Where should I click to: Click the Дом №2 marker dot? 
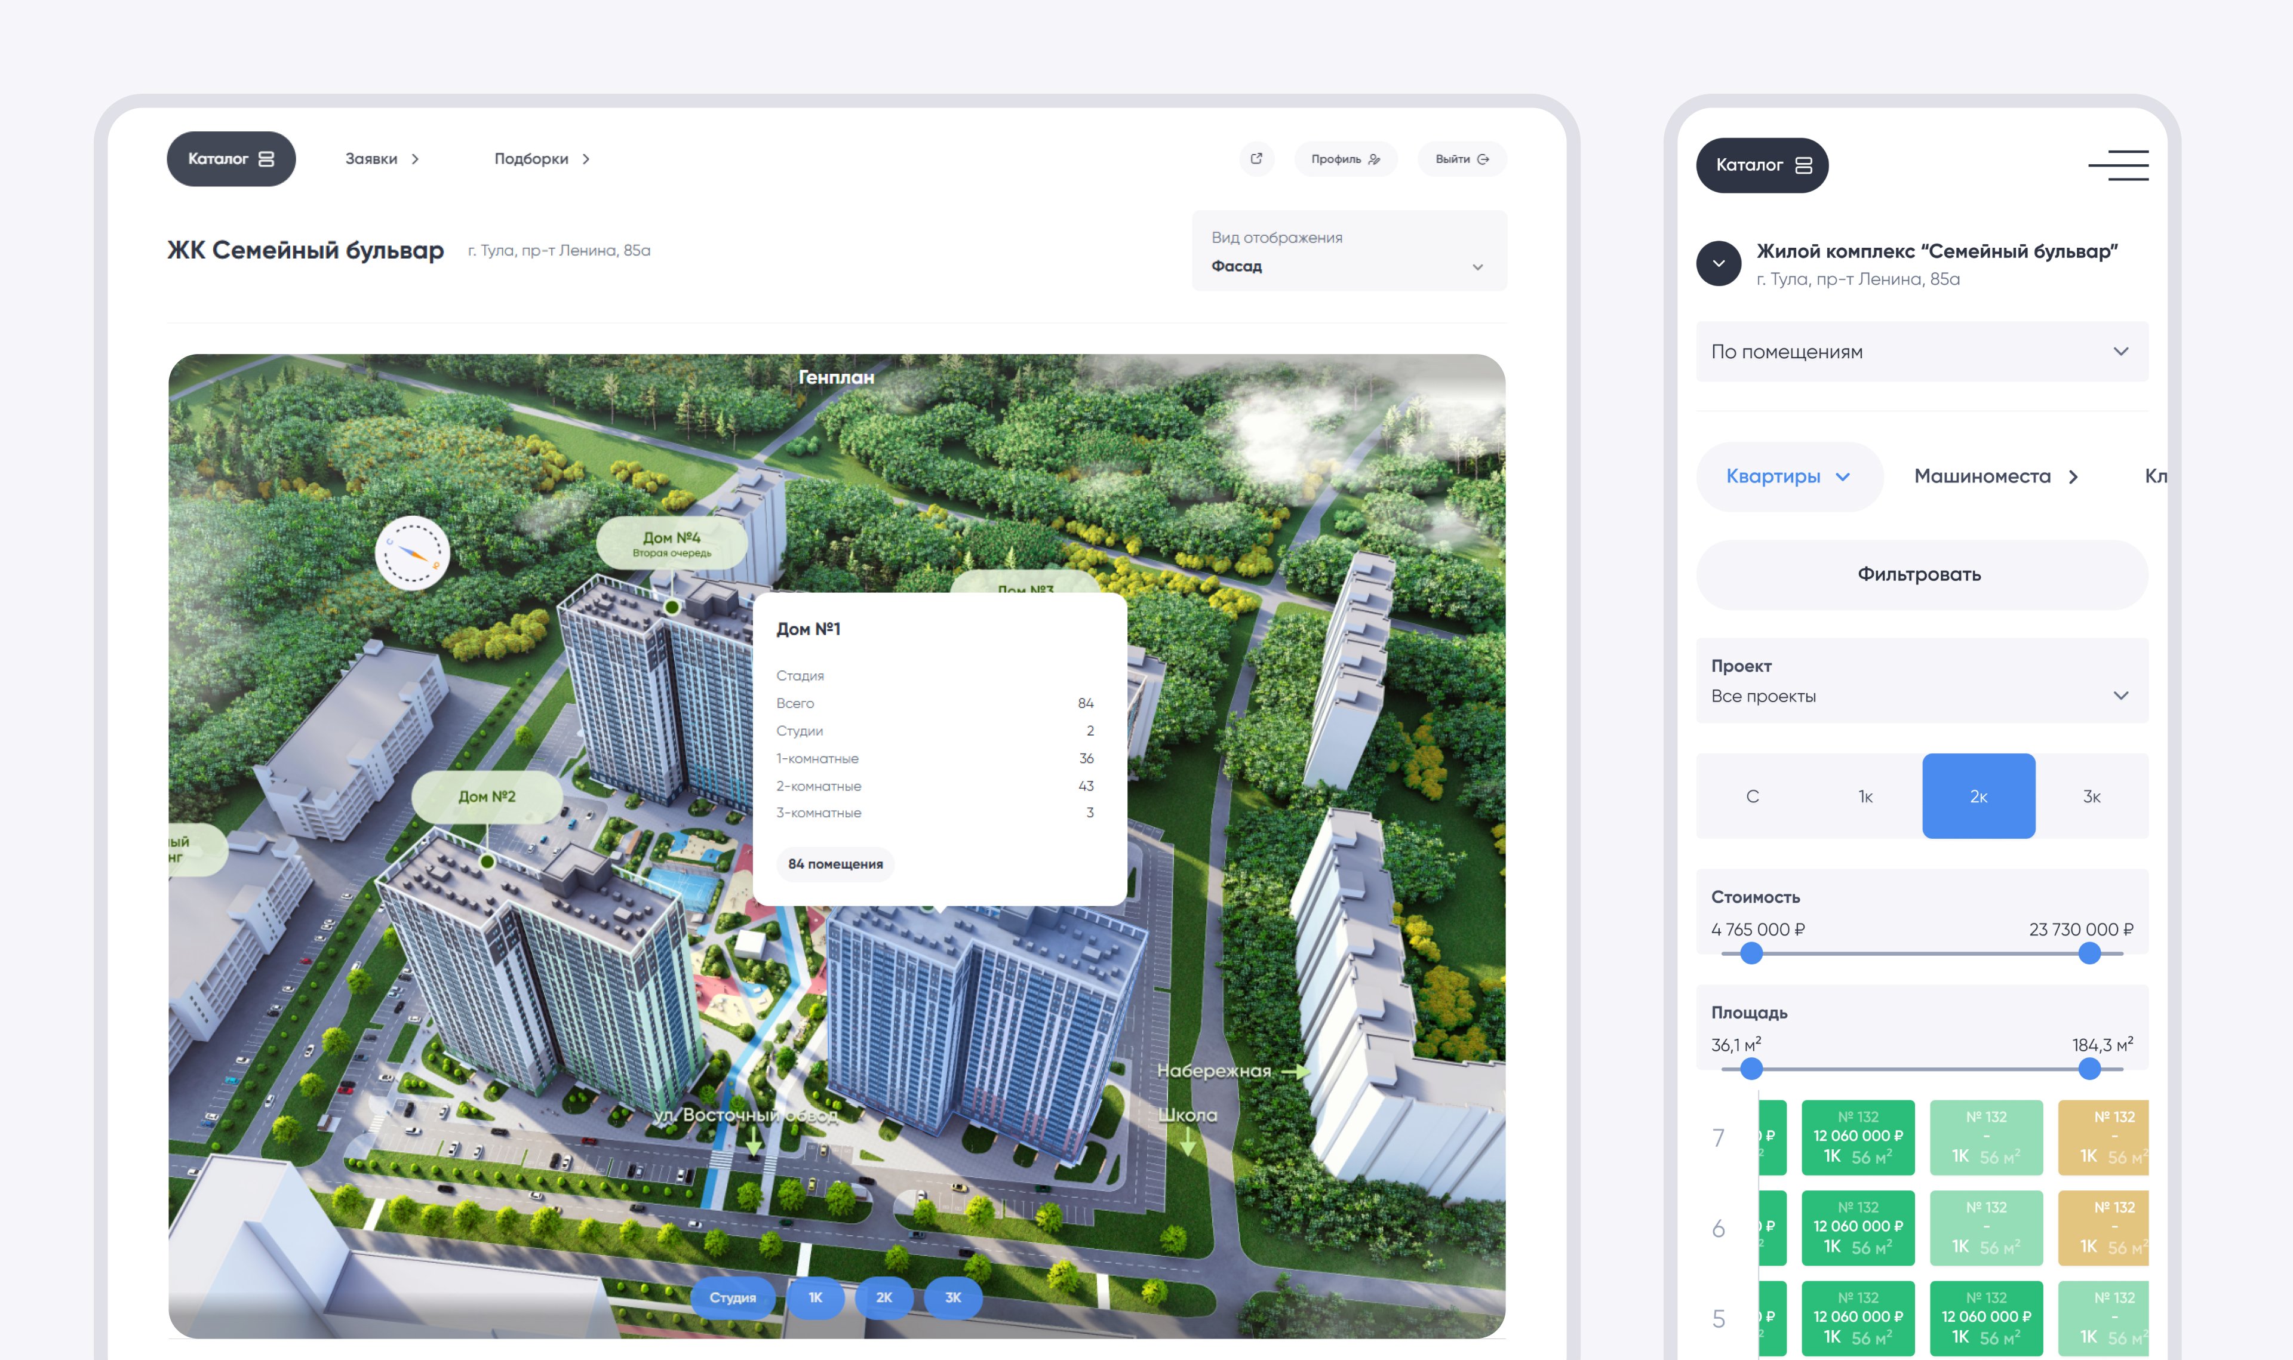(487, 861)
